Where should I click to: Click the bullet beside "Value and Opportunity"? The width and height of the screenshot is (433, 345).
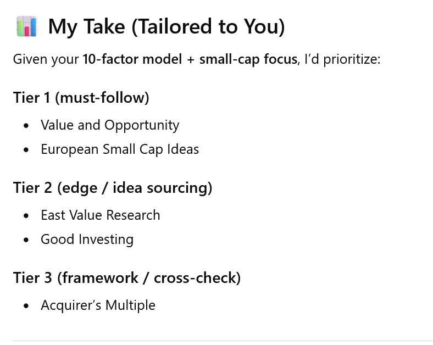click(x=27, y=126)
